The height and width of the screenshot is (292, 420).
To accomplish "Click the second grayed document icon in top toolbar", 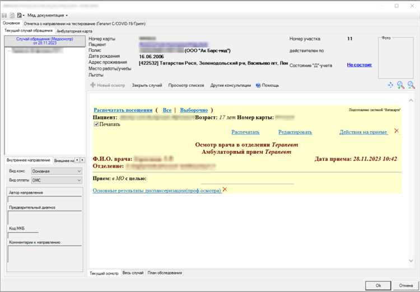I will pos(12,16).
